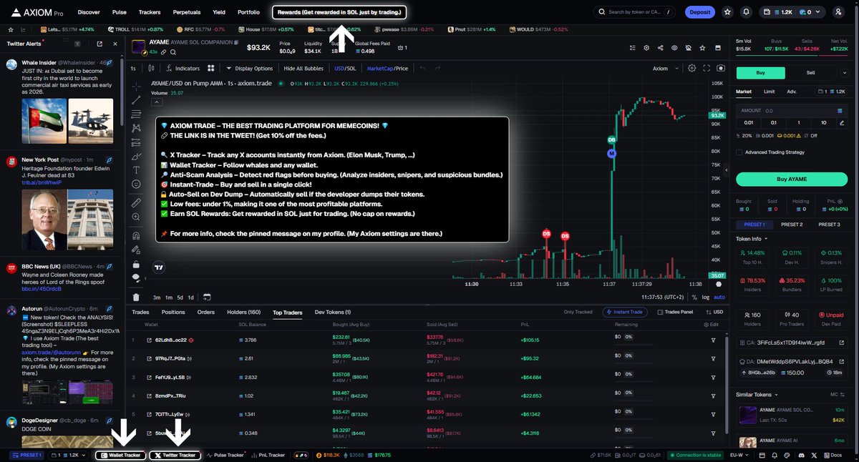Switch chart to fullscreen mode
This screenshot has height=462, width=859.
707,69
